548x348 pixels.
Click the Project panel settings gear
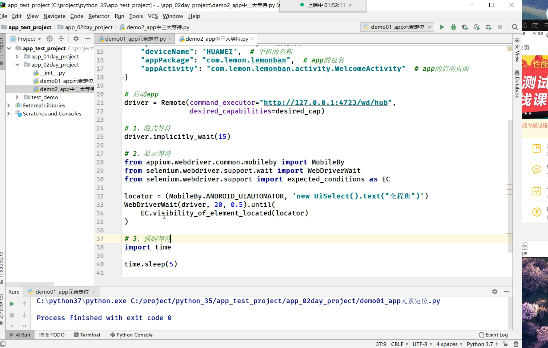pos(76,39)
